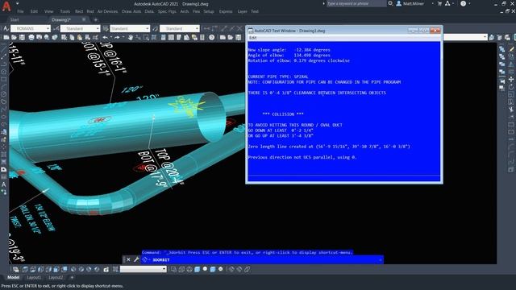The height and width of the screenshot is (290, 516).
Task: Open the File menu
Action: click(20, 11)
